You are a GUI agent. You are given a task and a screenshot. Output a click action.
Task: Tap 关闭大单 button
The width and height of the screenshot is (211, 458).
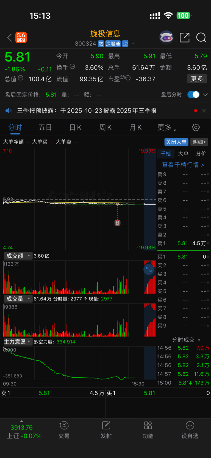click(176, 142)
